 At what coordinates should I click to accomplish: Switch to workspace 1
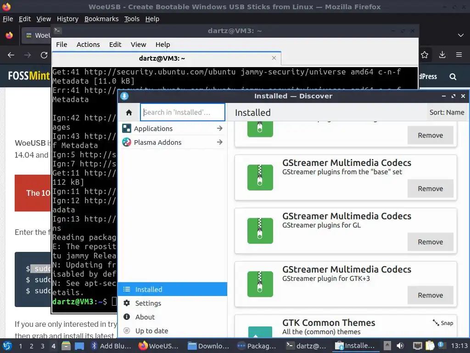[x=20, y=346]
